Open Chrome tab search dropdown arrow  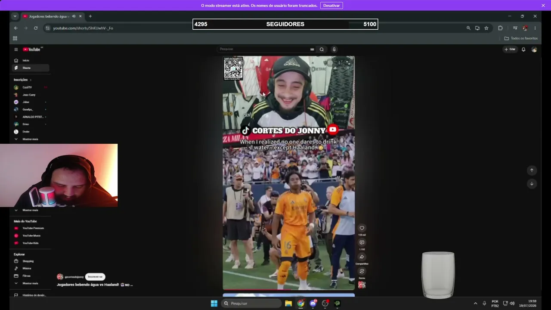point(15,16)
